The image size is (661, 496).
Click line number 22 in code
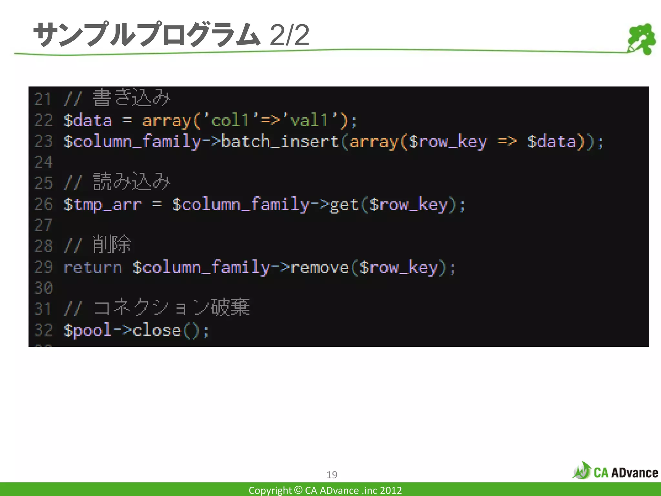pos(43,120)
